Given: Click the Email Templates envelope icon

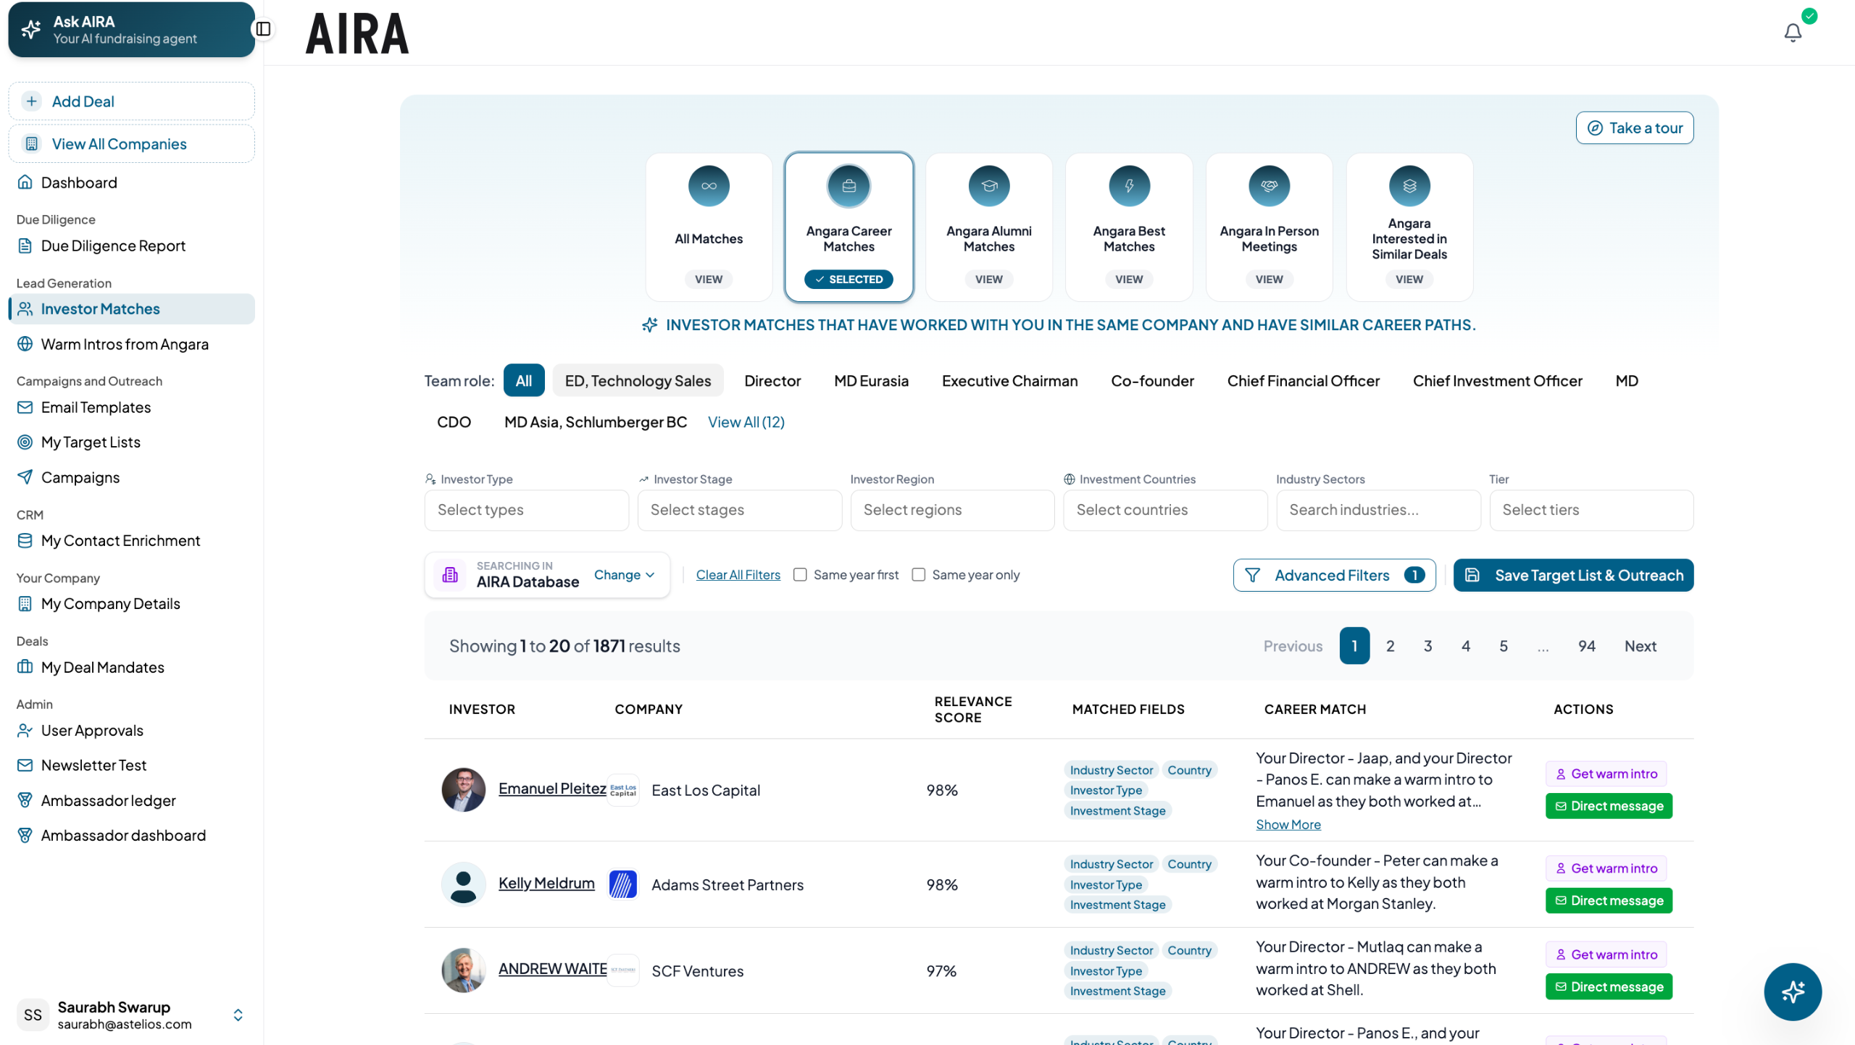Looking at the screenshot, I should [x=25, y=407].
